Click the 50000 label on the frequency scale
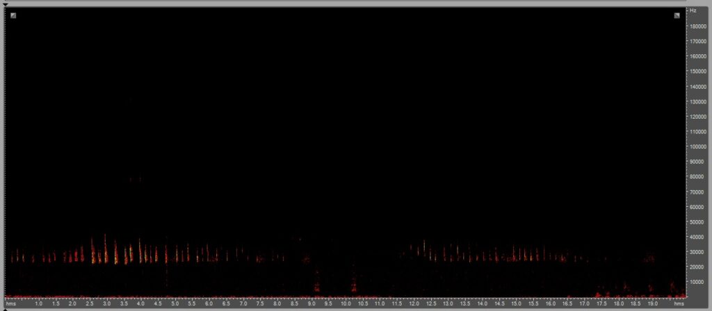This screenshot has width=712, height=311. click(698, 223)
